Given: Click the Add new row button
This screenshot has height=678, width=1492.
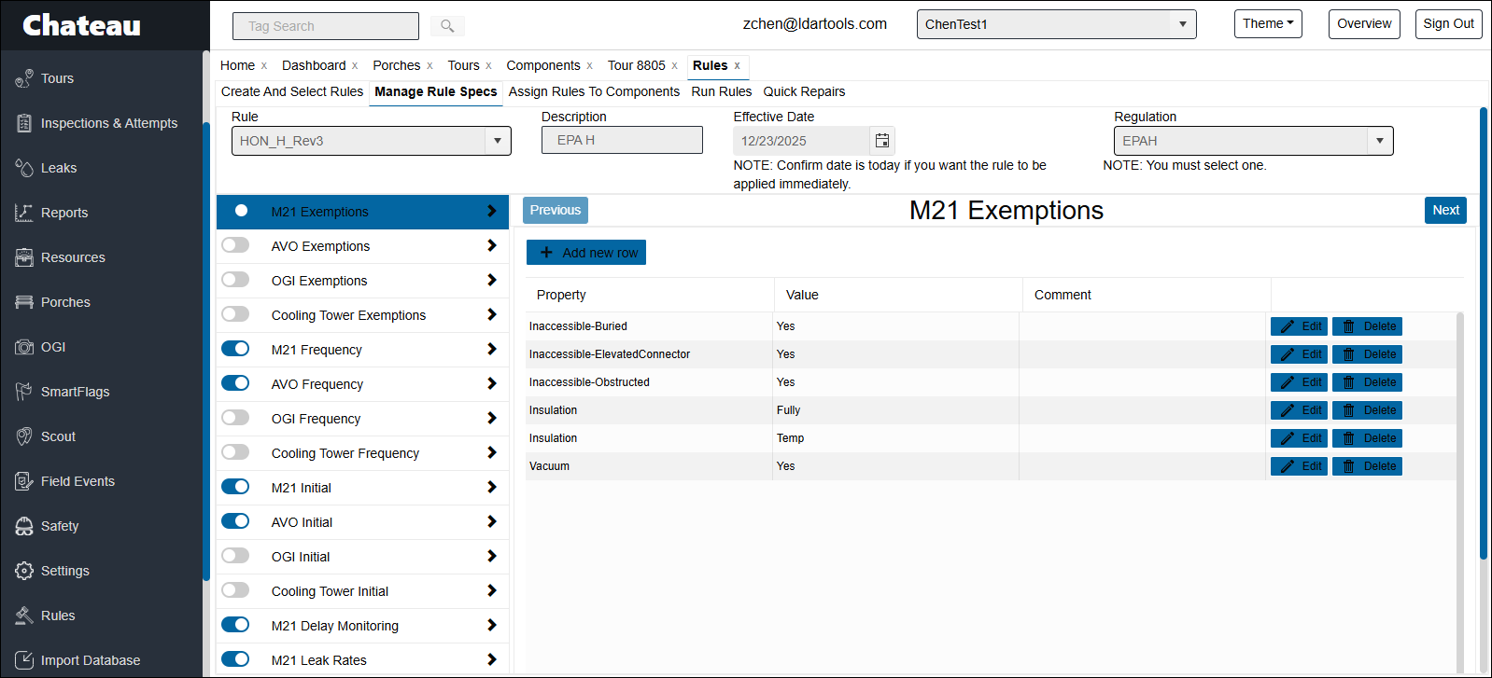Looking at the screenshot, I should 586,253.
